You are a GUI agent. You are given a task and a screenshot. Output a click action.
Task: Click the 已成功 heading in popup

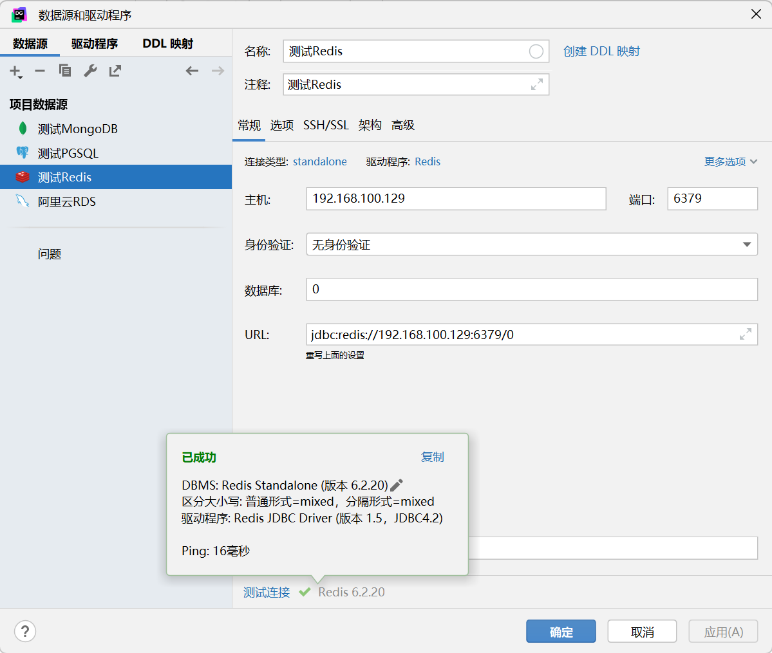point(199,457)
